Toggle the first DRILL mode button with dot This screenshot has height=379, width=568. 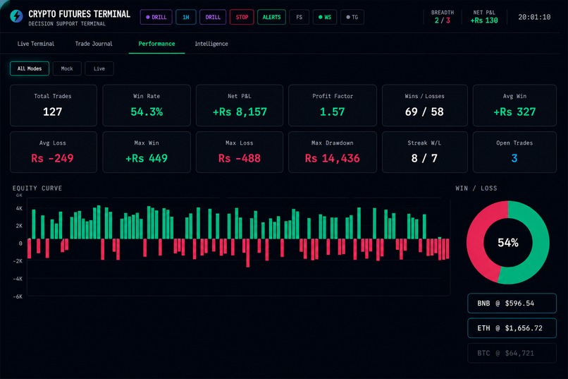click(156, 17)
